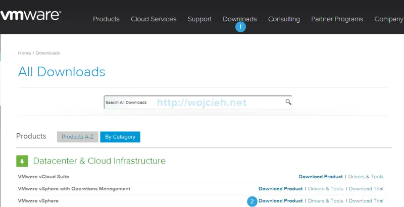Click Download Product in VMware vSphere row
The width and height of the screenshot is (404, 207).
(281, 201)
